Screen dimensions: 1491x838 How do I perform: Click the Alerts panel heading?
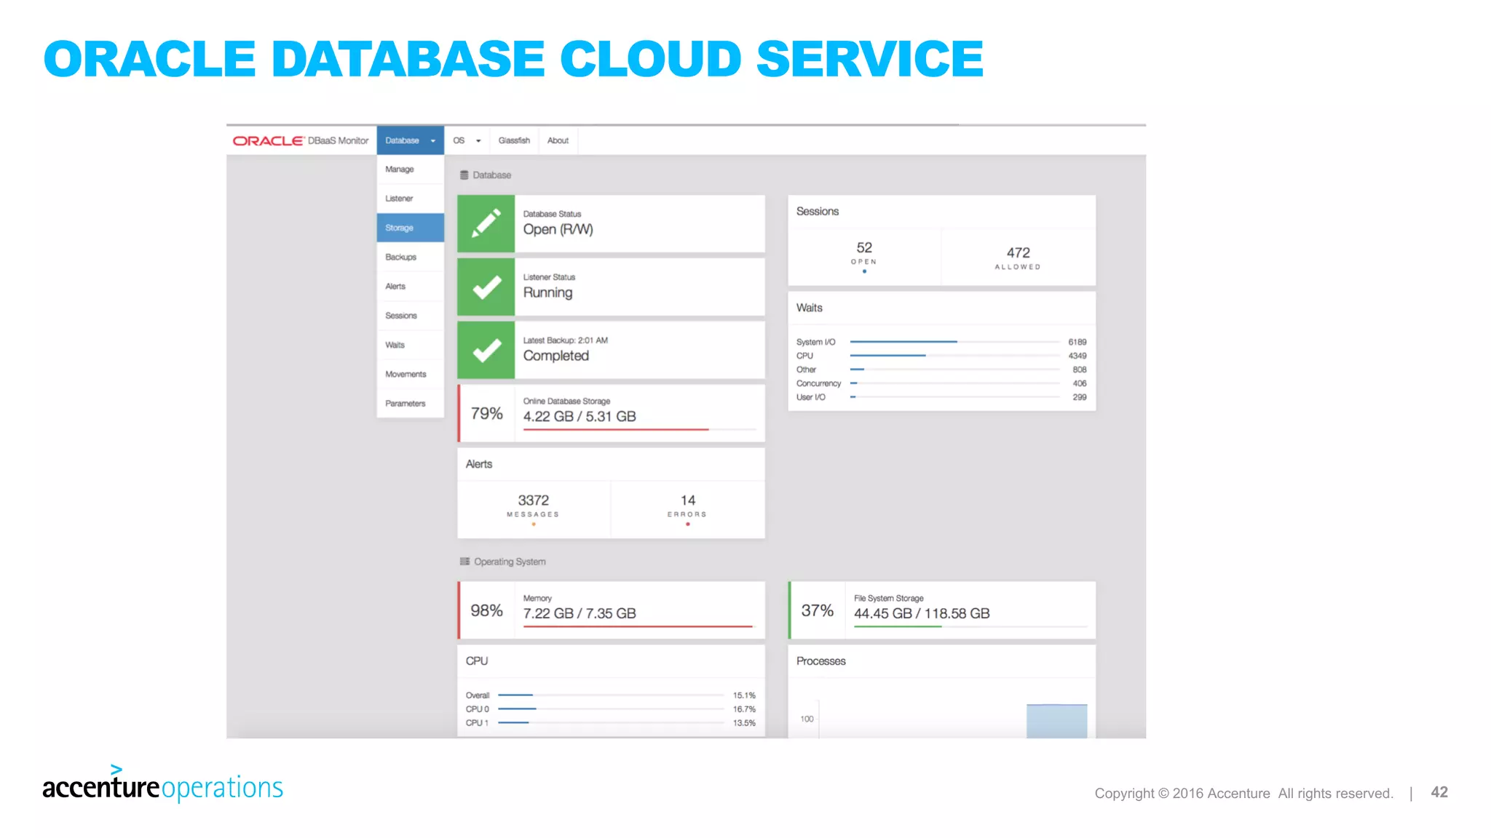click(x=478, y=464)
